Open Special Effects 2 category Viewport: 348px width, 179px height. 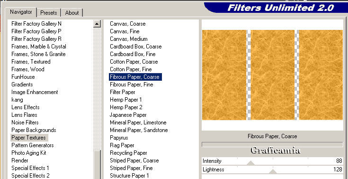pyautogui.click(x=30, y=175)
